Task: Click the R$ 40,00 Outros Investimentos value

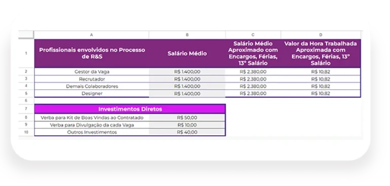Action: [x=187, y=132]
